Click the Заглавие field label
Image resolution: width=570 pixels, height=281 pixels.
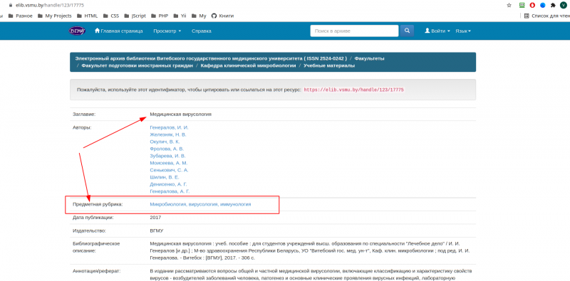pyautogui.click(x=84, y=115)
